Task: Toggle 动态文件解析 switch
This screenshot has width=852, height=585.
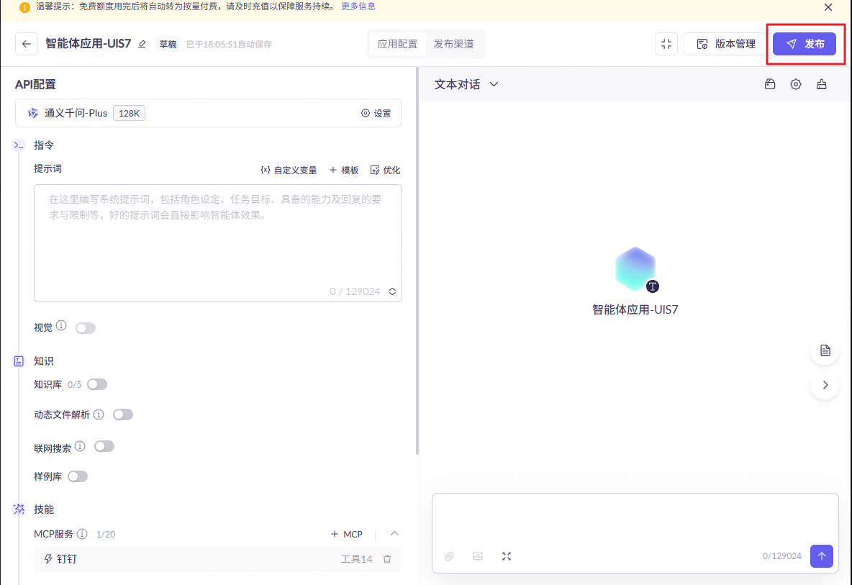Action: [x=123, y=415]
